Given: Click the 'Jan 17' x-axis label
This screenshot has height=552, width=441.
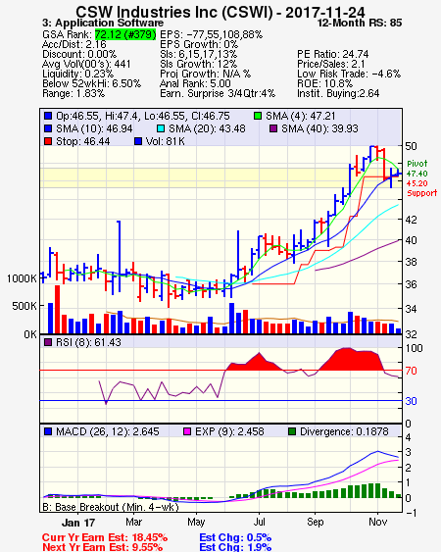Looking at the screenshot, I should click(x=78, y=522).
